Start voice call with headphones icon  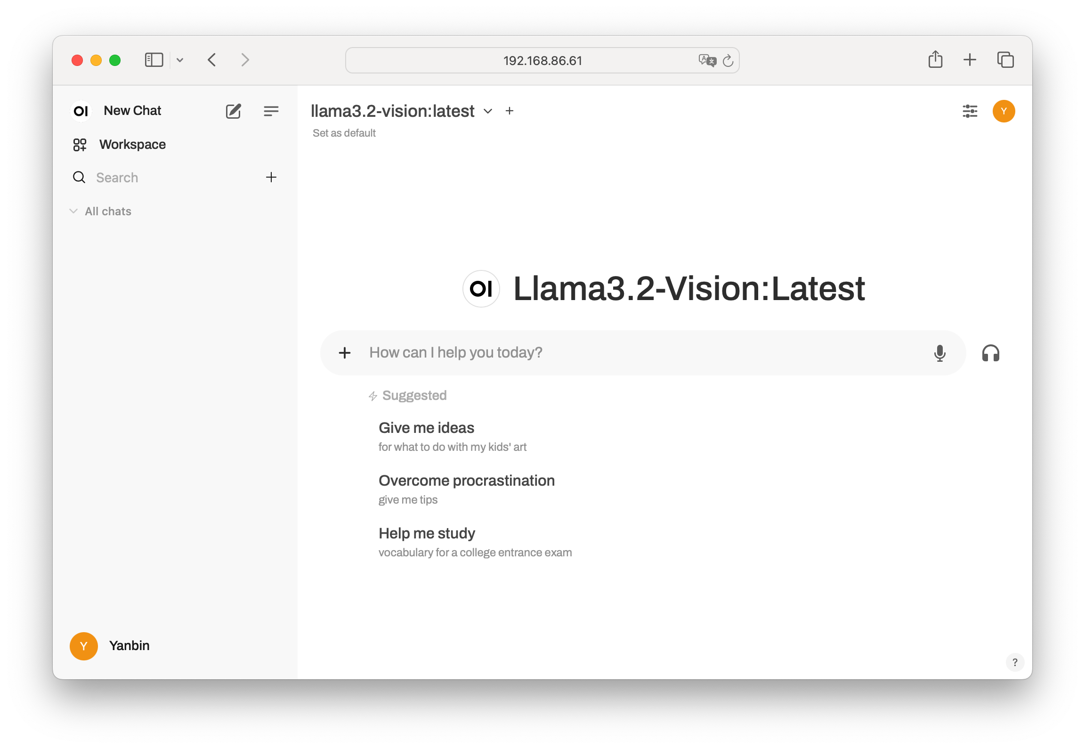(x=990, y=353)
